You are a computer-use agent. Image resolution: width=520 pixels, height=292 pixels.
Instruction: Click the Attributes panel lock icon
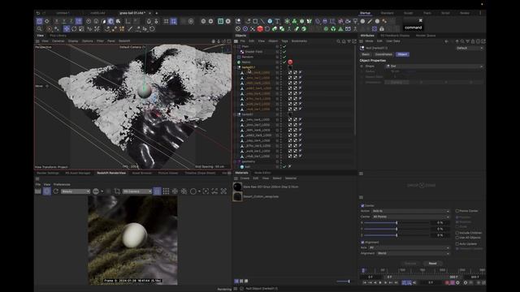[473, 41]
